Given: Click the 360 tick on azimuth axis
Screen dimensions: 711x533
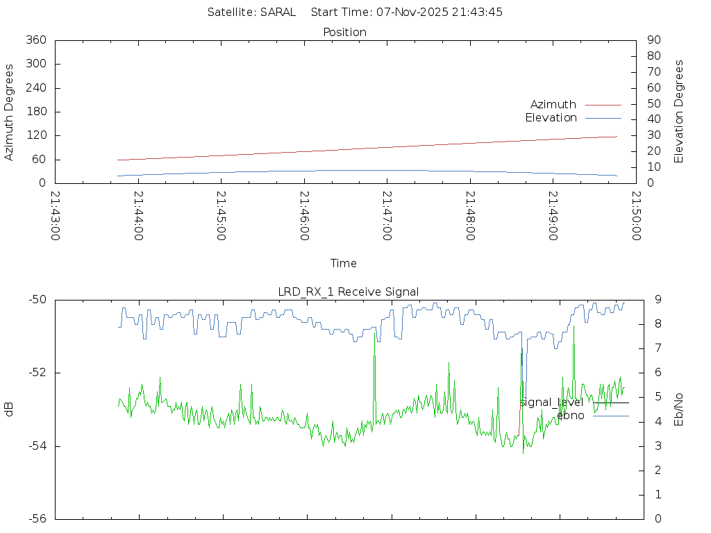Looking at the screenshot, I should 35,40.
